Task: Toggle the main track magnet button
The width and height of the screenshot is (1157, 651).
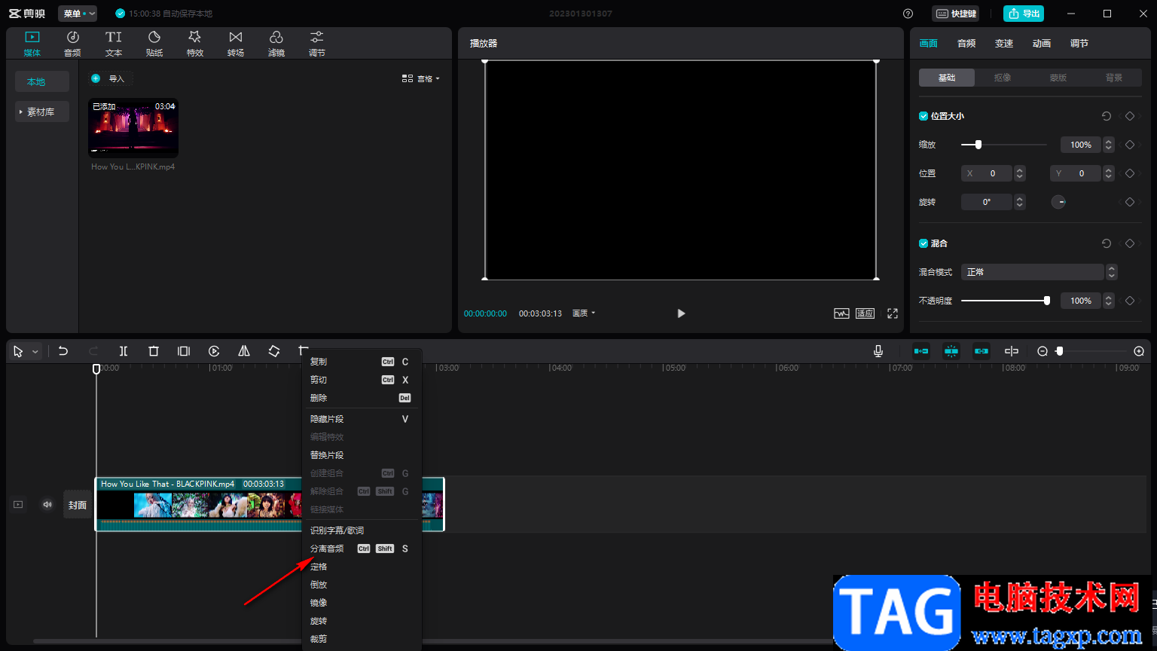Action: (921, 351)
